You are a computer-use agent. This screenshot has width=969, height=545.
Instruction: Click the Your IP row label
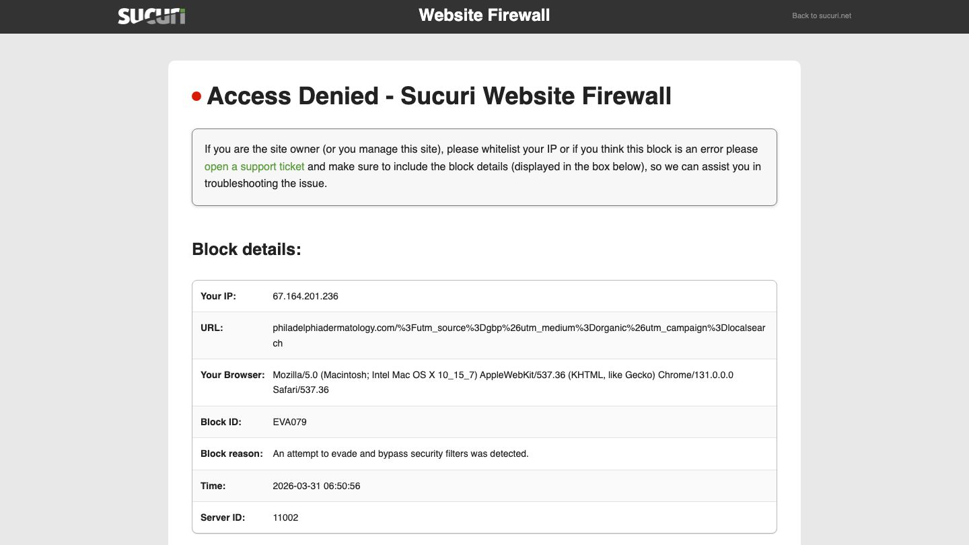(218, 296)
